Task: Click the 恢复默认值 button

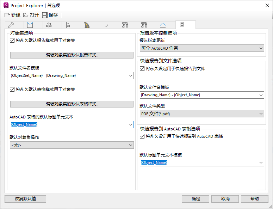Action: 25,199
